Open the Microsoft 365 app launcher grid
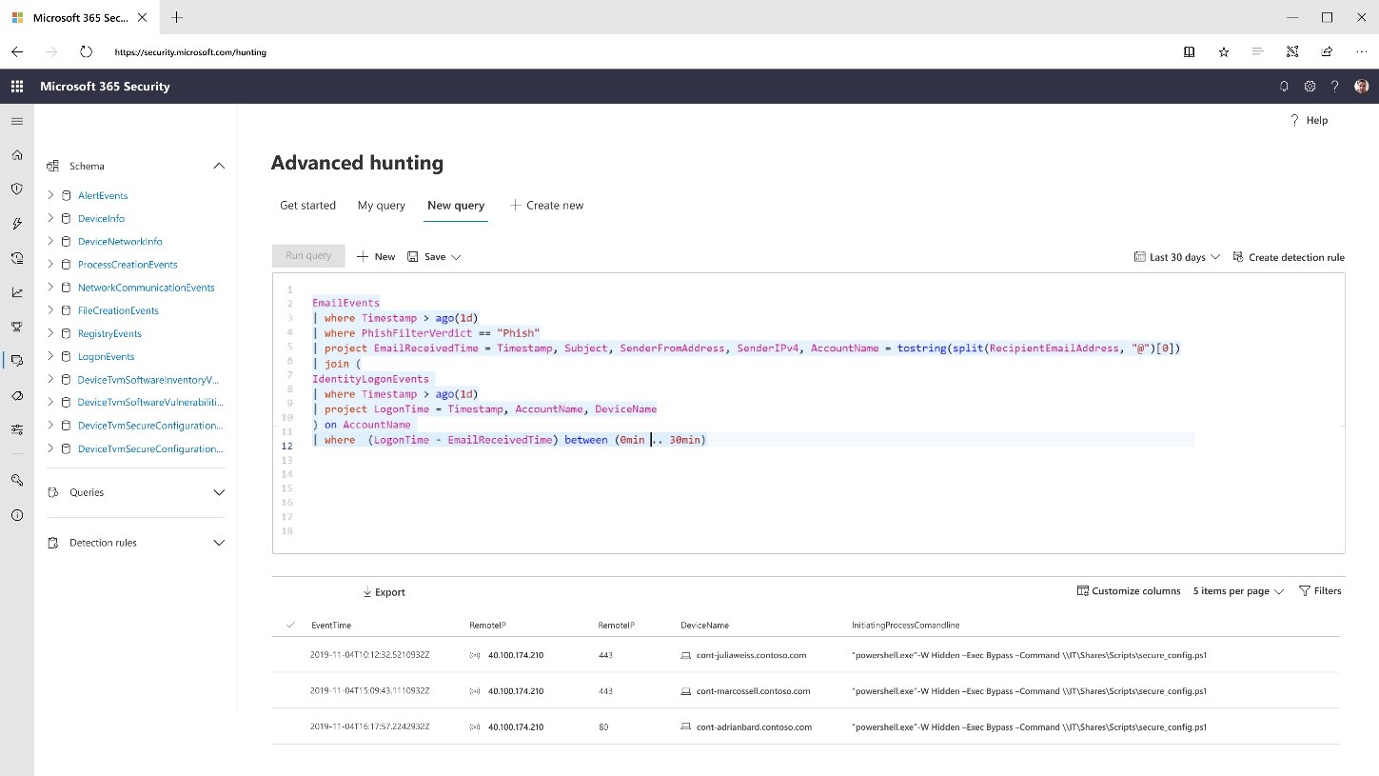The image size is (1379, 776). pyautogui.click(x=16, y=86)
